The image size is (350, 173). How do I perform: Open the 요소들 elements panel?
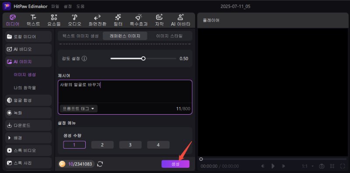tap(54, 20)
